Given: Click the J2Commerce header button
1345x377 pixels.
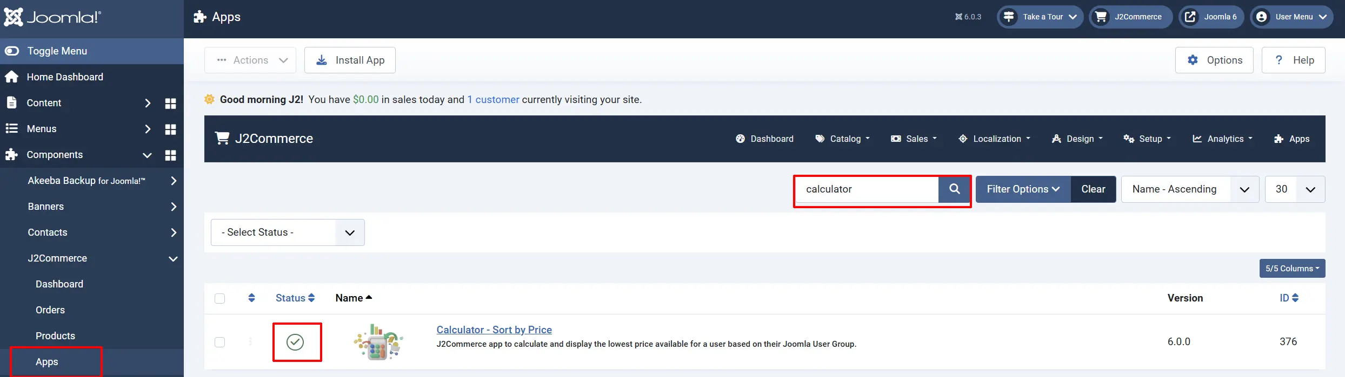Looking at the screenshot, I should [x=1130, y=17].
